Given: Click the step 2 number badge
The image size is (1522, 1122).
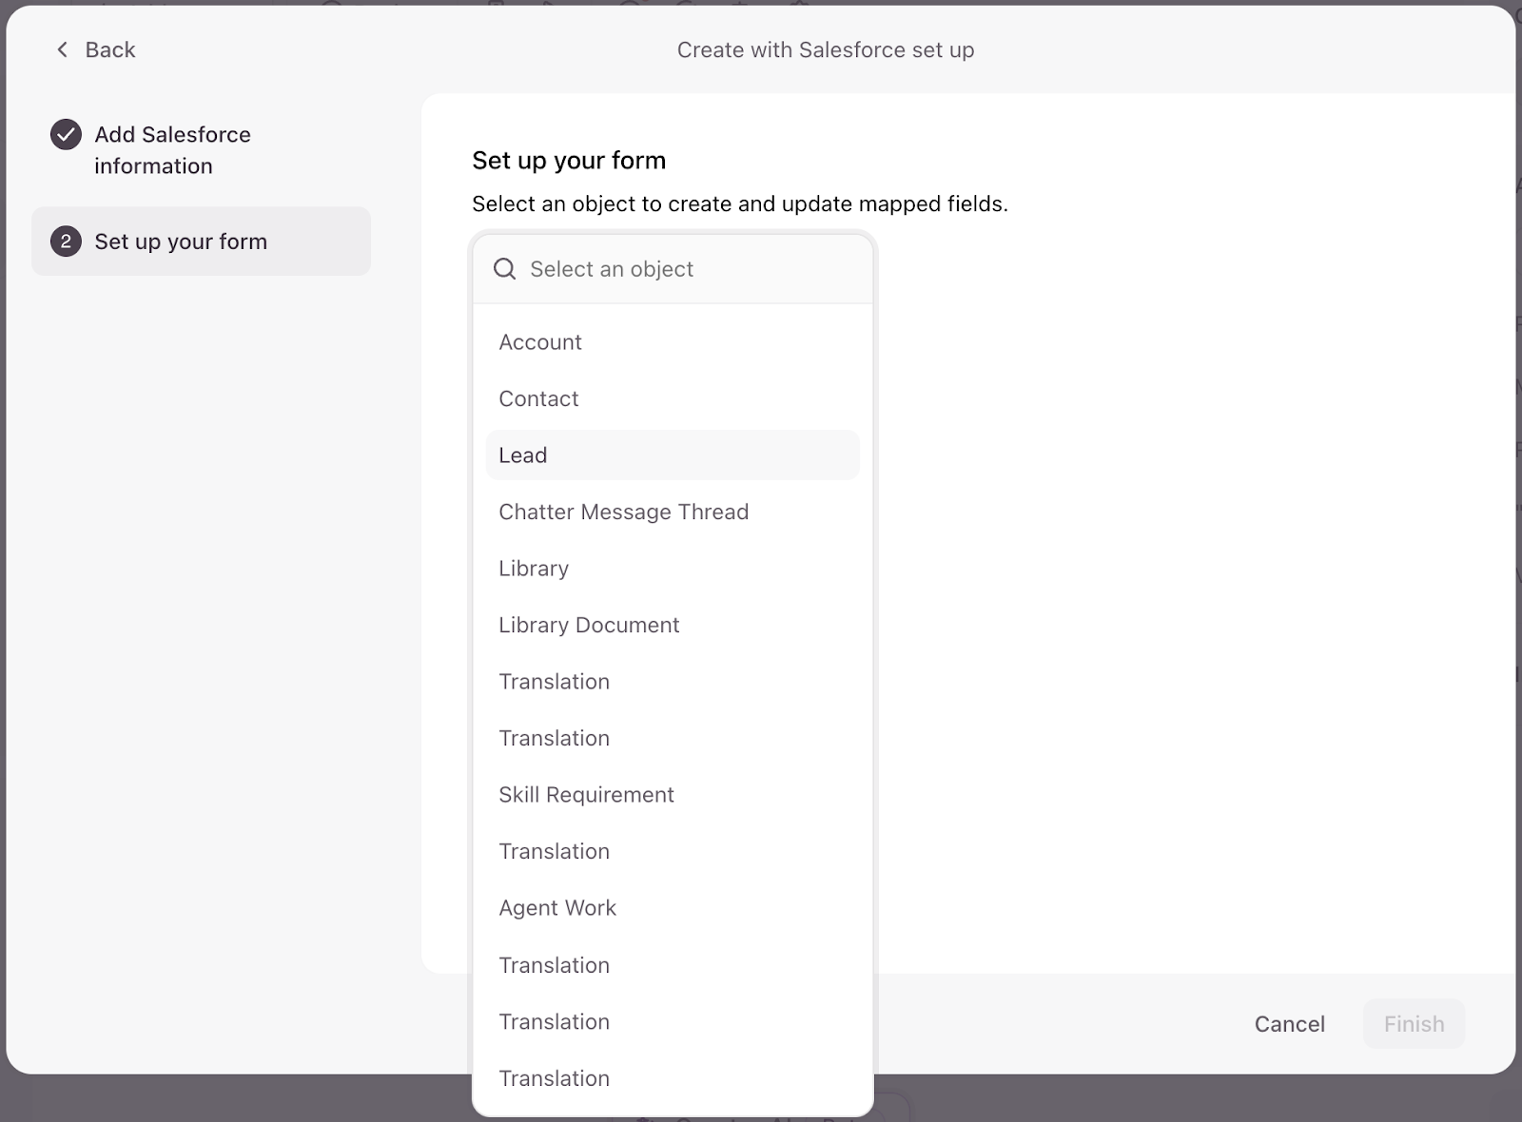Looking at the screenshot, I should pyautogui.click(x=66, y=242).
